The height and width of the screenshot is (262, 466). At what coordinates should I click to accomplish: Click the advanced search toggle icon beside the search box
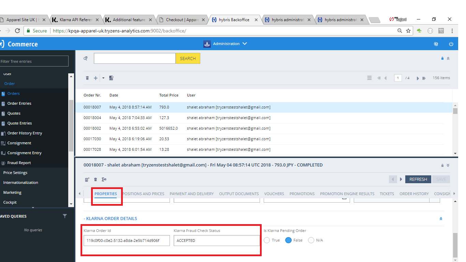pyautogui.click(x=86, y=58)
